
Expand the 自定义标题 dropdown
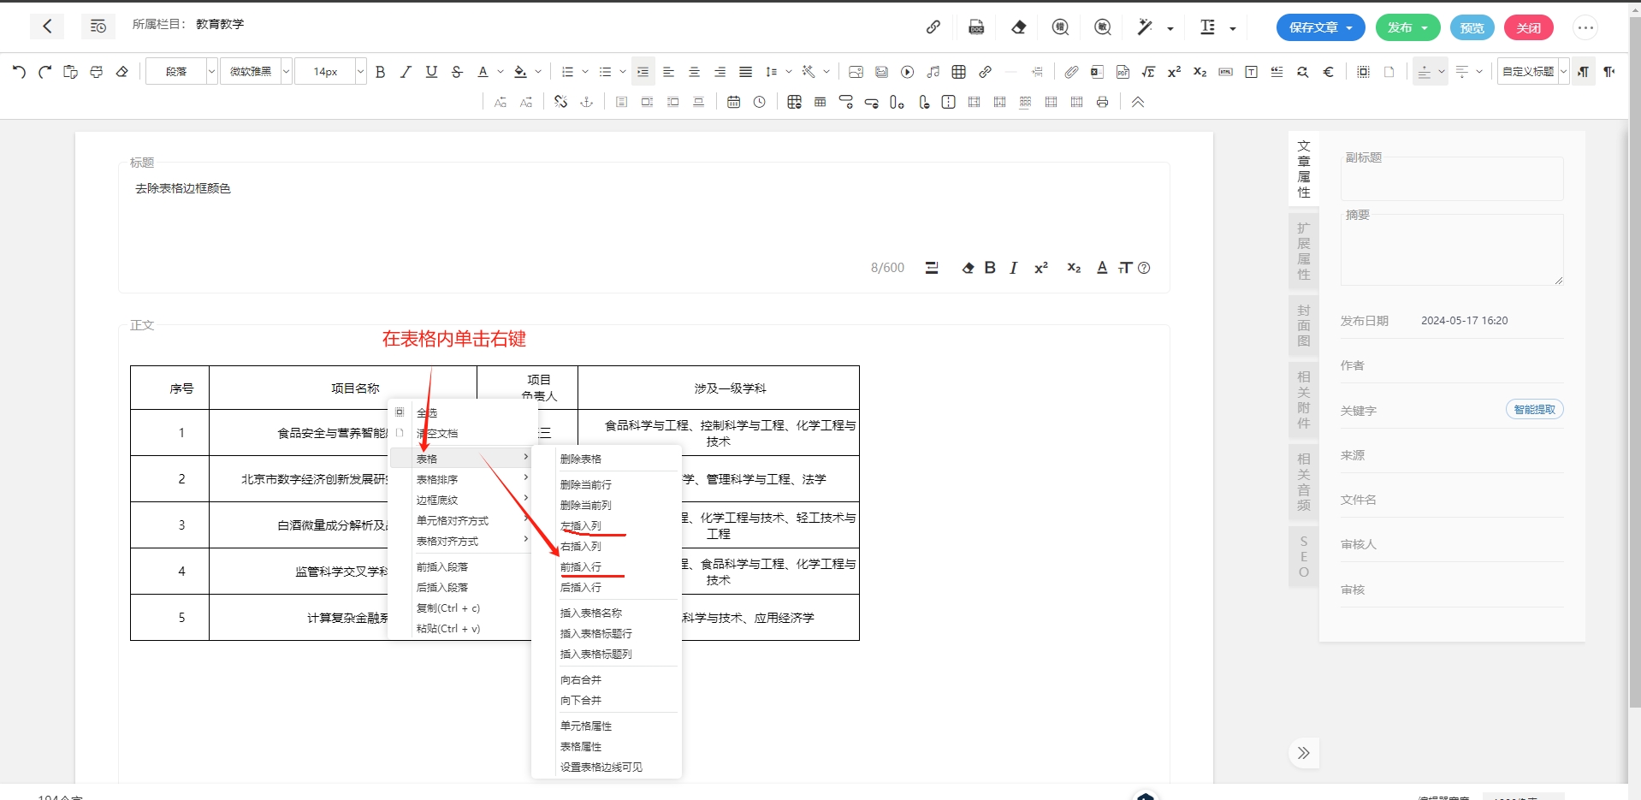coord(1563,72)
